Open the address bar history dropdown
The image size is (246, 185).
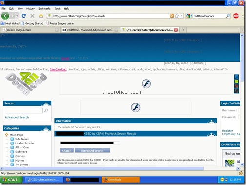[182, 16]
